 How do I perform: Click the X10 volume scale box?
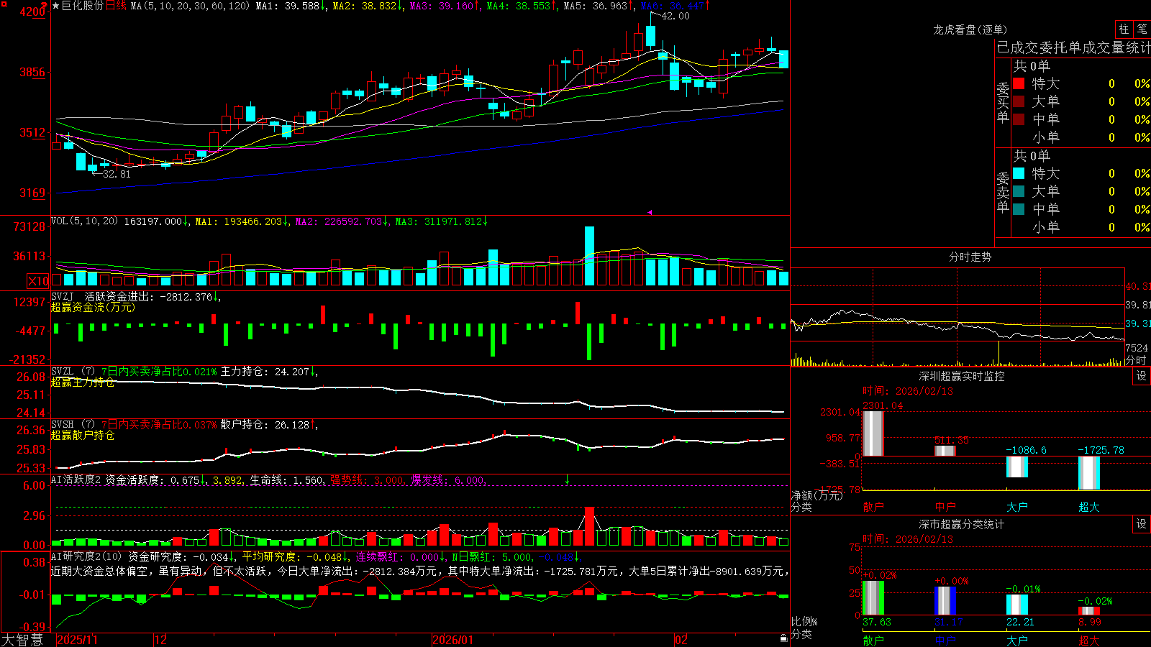click(39, 281)
